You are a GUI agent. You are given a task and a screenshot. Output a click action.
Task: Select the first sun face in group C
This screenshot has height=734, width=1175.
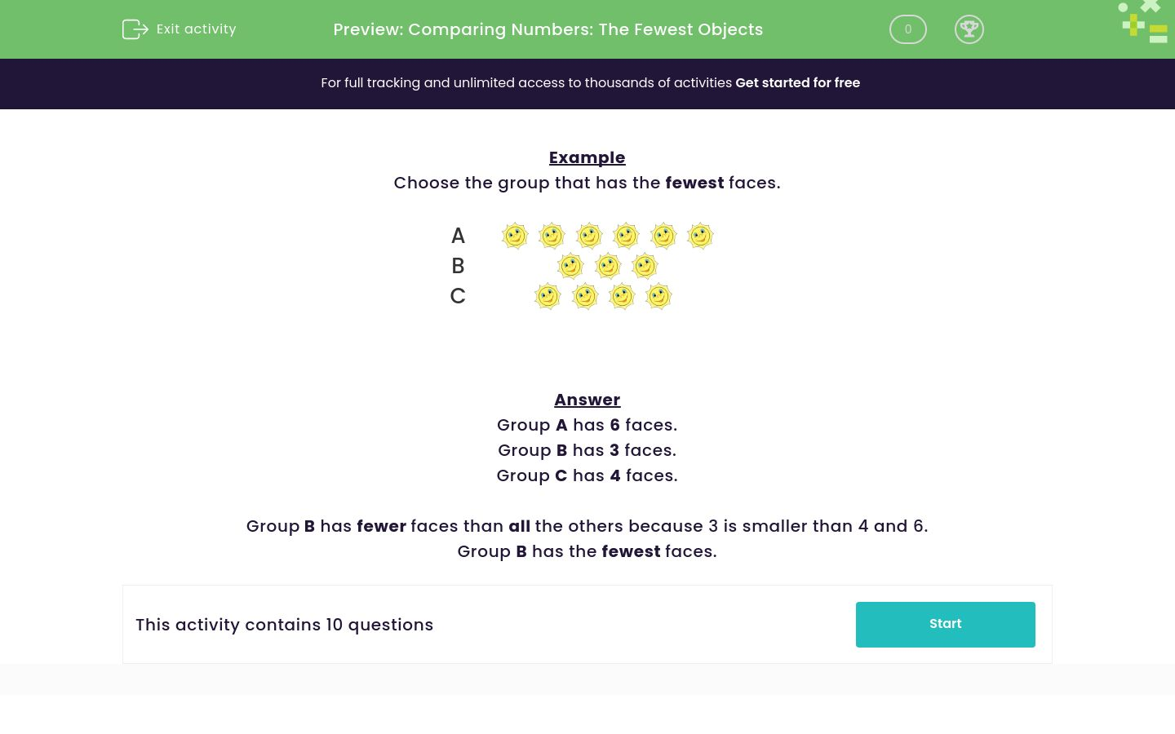(548, 296)
